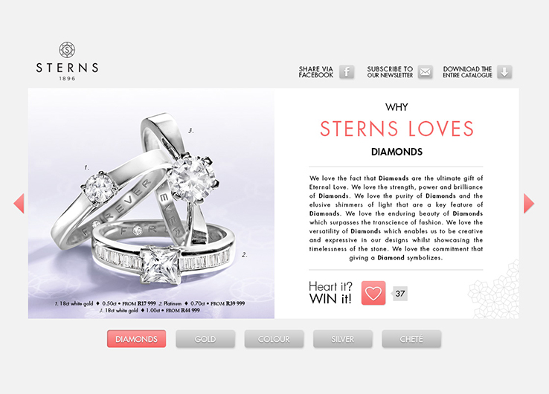Click the newsletter envelope icon
This screenshot has width=549, height=394.
(425, 72)
